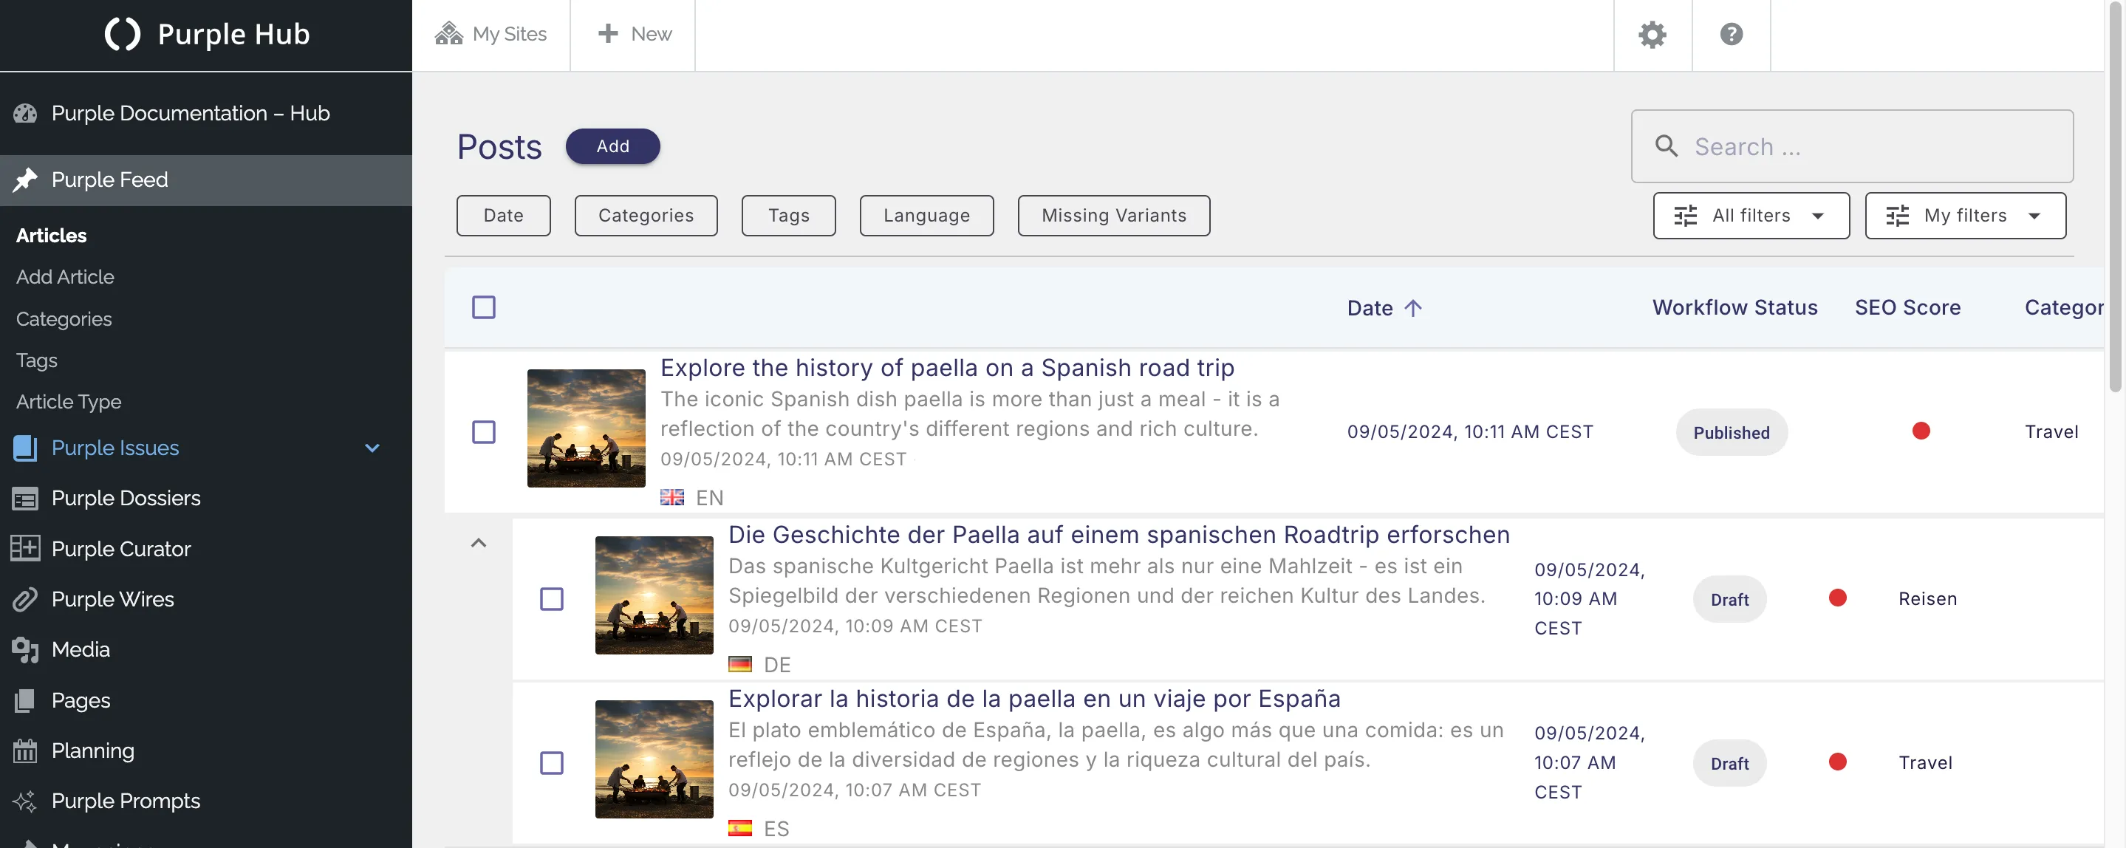The width and height of the screenshot is (2126, 848).
Task: Click the dashboard palette icon in sidebar
Action: pyautogui.click(x=26, y=113)
